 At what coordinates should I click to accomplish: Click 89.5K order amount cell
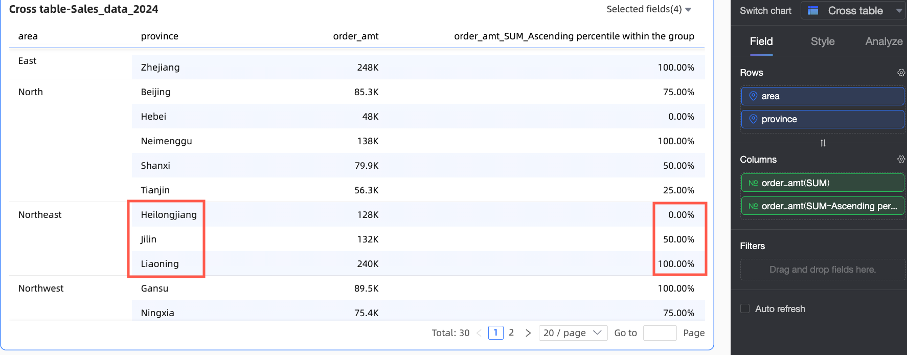tap(366, 289)
